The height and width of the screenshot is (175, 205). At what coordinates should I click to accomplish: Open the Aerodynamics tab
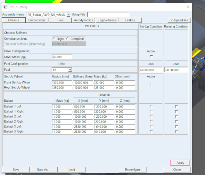pos(83,20)
